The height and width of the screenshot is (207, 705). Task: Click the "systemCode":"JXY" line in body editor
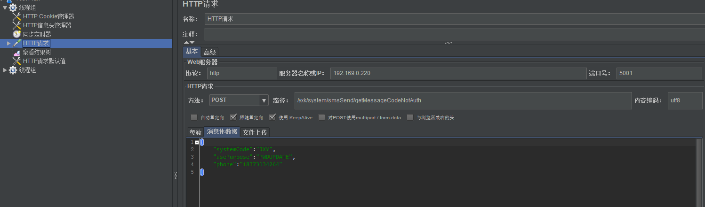(x=244, y=149)
